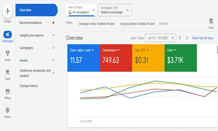Viewport: 218px width, 131px height.
Task: Select the Overview menu item
Action: [37, 10]
